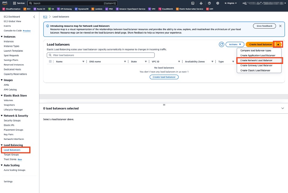This screenshot has width=288, height=193.
Task: Open S3 shortcut in favorites bar
Action: (x=51, y=9)
